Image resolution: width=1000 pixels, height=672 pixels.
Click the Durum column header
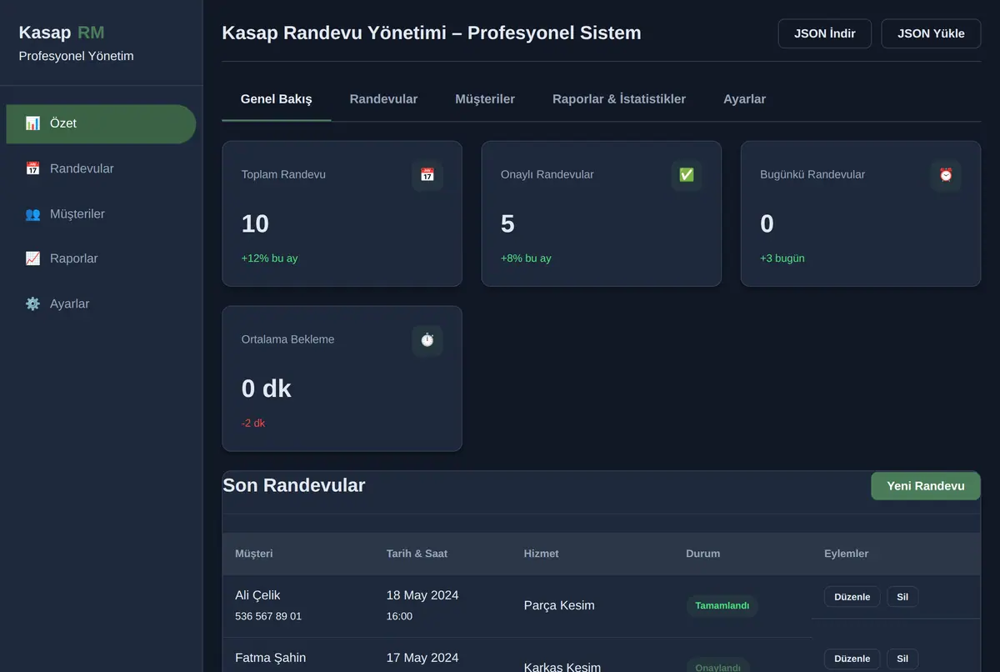coord(703,554)
